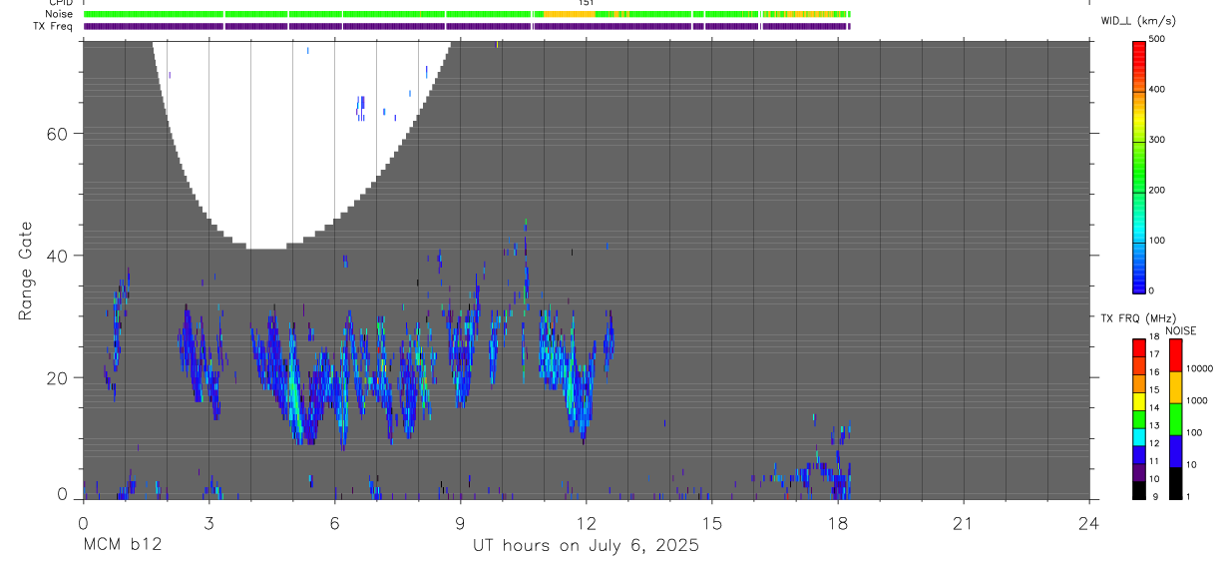Click the green-orange Noise strip above plot
Screen dimensions: 1225x566
(467, 14)
